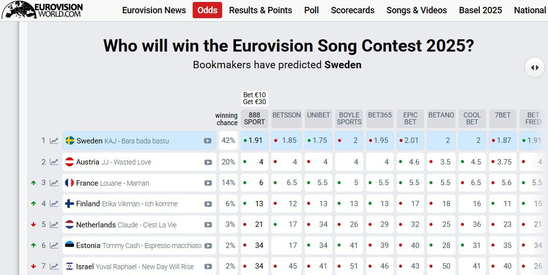Open Songs & Videos menu
This screenshot has width=548, height=275.
pos(417,10)
